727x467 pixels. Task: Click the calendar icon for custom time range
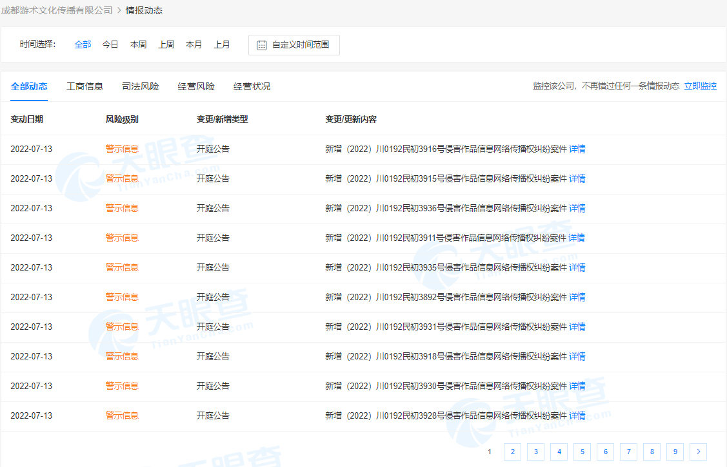click(262, 45)
